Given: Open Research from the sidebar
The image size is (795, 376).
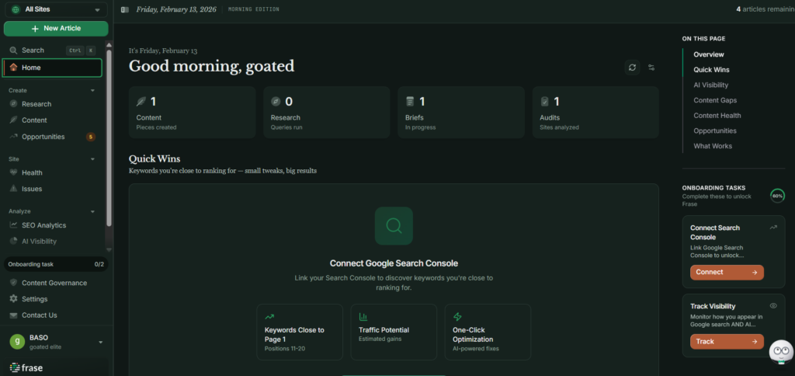Looking at the screenshot, I should [36, 104].
